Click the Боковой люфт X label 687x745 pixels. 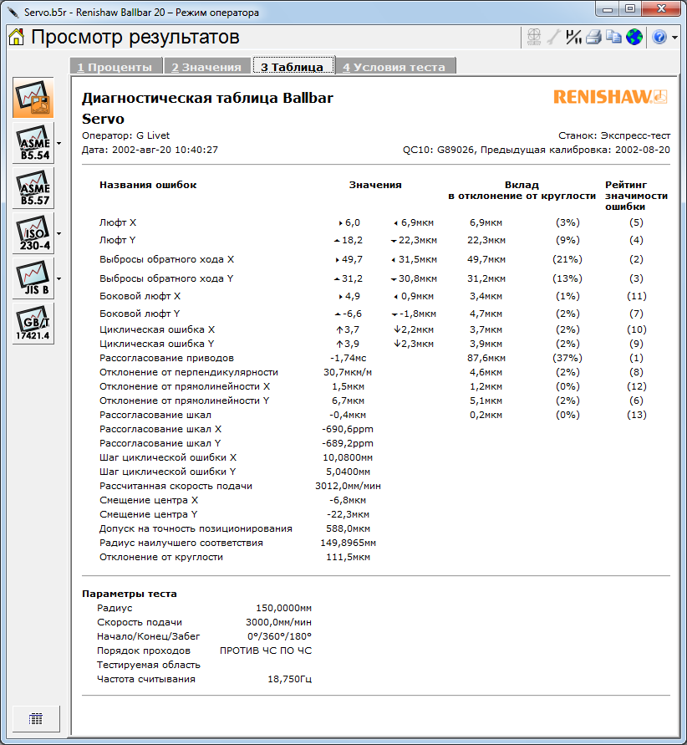coord(140,296)
